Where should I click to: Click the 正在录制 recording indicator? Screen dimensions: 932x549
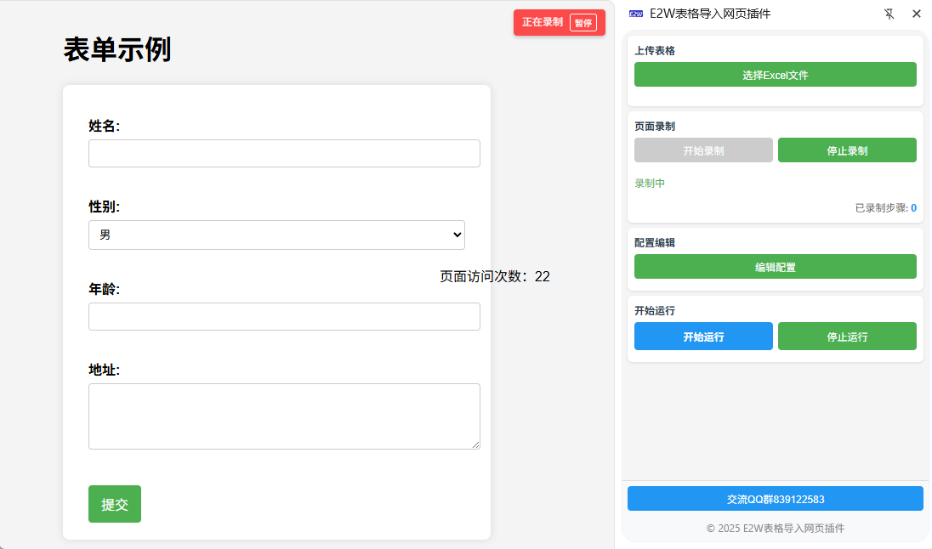click(542, 22)
